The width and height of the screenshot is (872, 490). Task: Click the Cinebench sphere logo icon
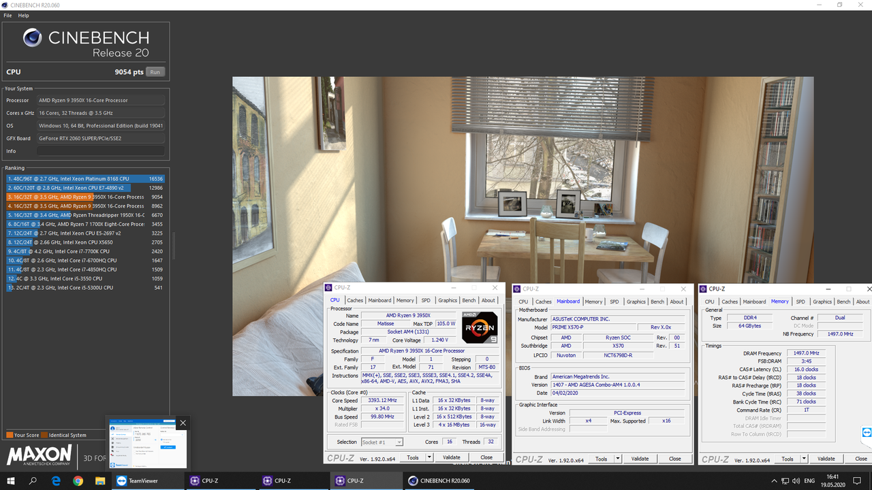pos(32,37)
